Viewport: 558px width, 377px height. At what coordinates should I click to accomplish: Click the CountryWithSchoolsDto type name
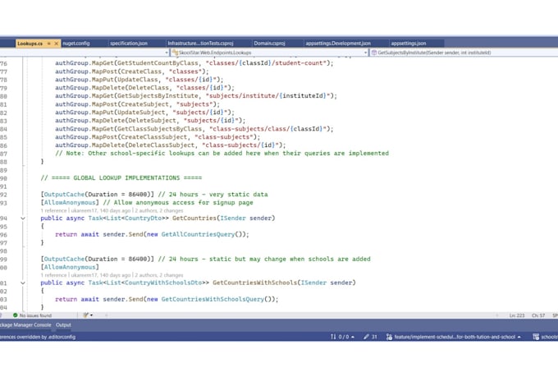coord(162,283)
